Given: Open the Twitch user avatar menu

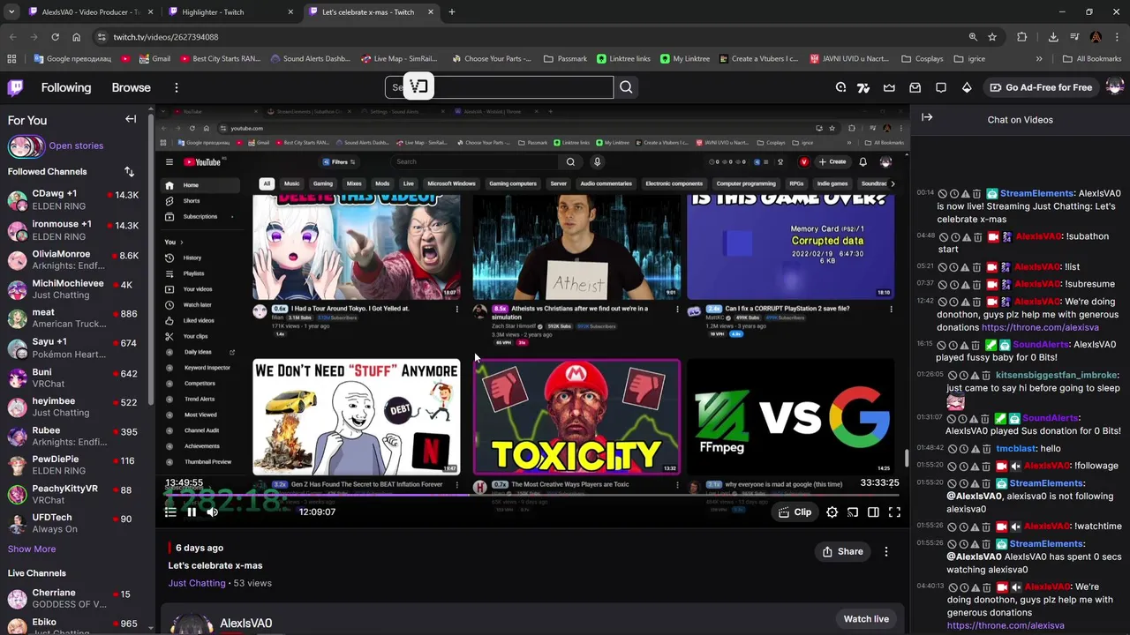Looking at the screenshot, I should pyautogui.click(x=1114, y=87).
